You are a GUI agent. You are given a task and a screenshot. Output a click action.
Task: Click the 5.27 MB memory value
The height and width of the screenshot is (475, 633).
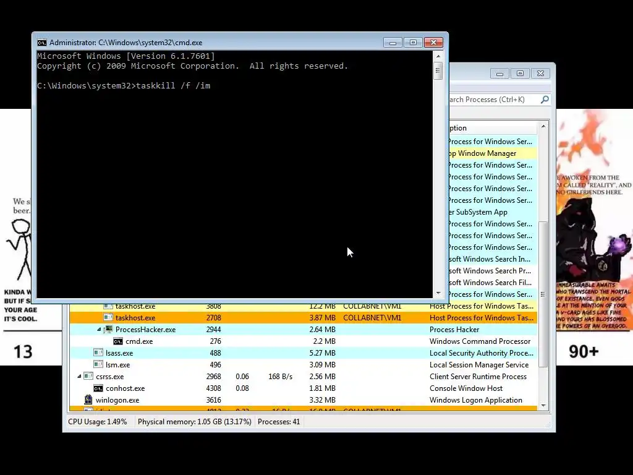[x=322, y=353]
